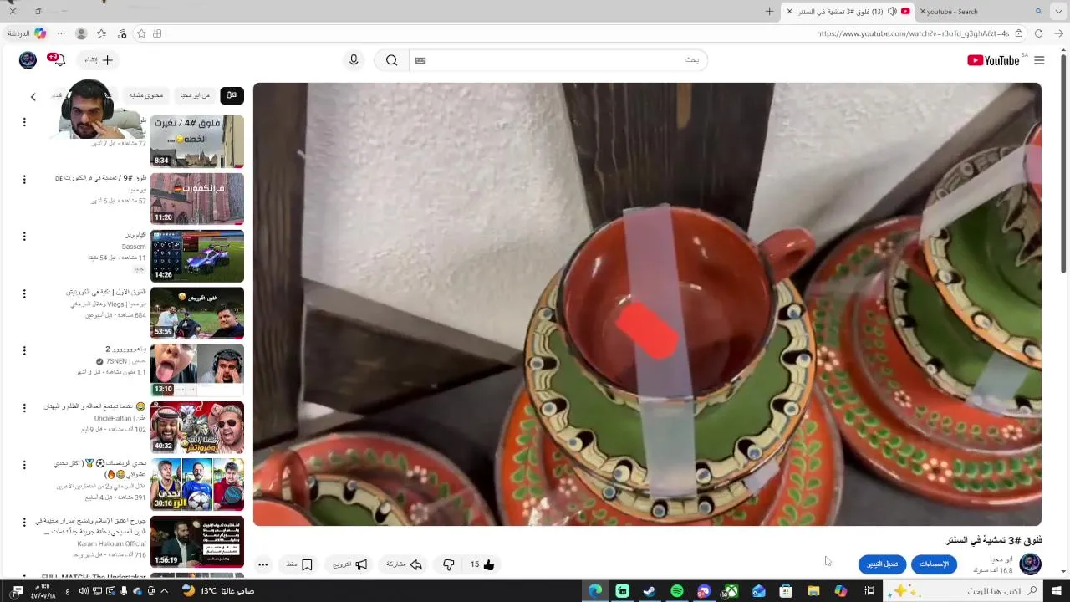Open the YouTube hamburger guide menu

click(x=1039, y=60)
